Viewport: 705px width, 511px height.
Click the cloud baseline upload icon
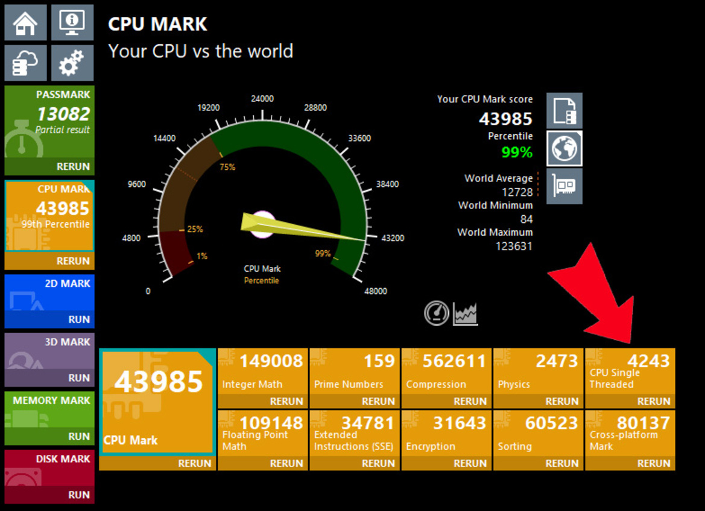coord(25,63)
